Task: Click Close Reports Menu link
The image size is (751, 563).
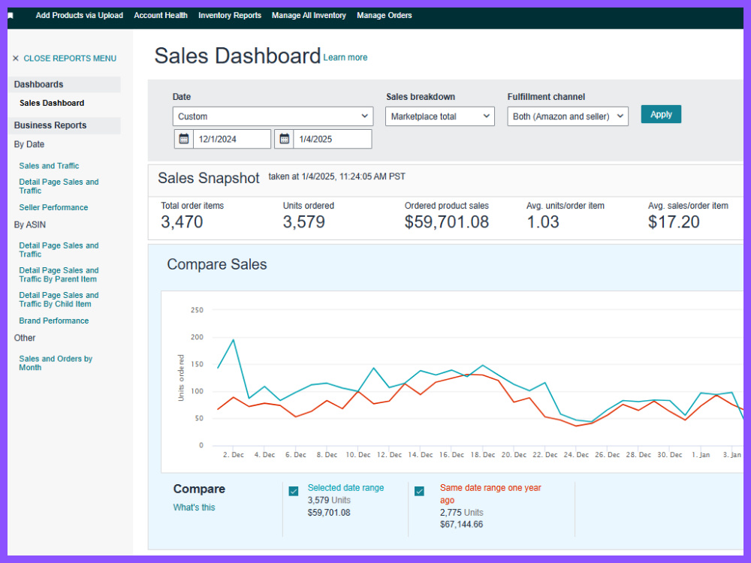Action: 70,59
